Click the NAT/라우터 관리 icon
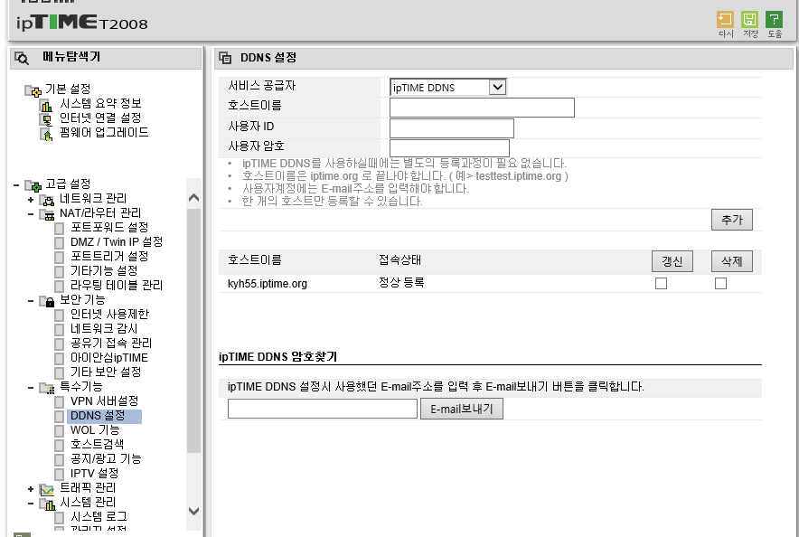Viewport: 799px width, 537px height. click(47, 214)
